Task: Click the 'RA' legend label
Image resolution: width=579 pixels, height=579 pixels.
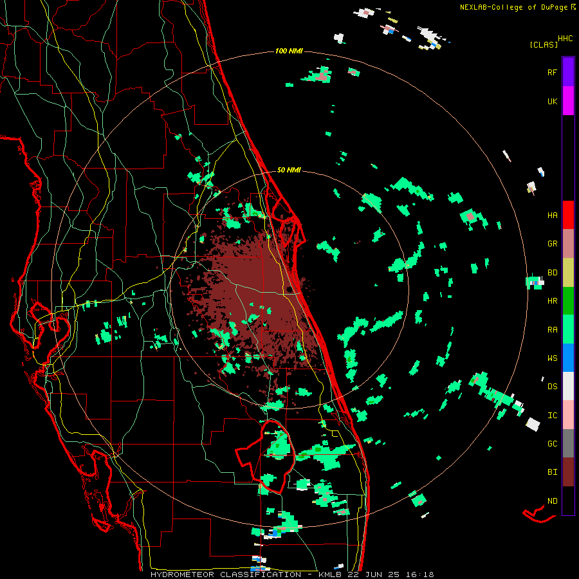Action: [x=552, y=330]
